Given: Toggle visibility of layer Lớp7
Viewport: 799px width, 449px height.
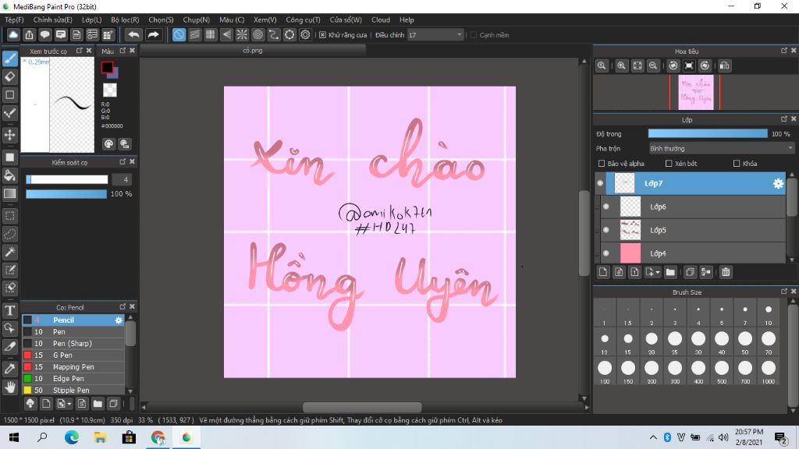Looking at the screenshot, I should click(600, 183).
